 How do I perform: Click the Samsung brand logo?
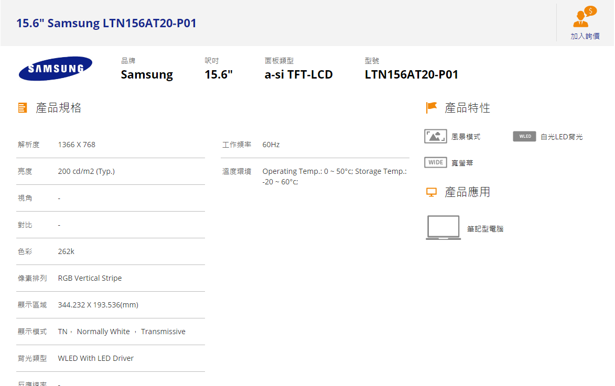[55, 69]
